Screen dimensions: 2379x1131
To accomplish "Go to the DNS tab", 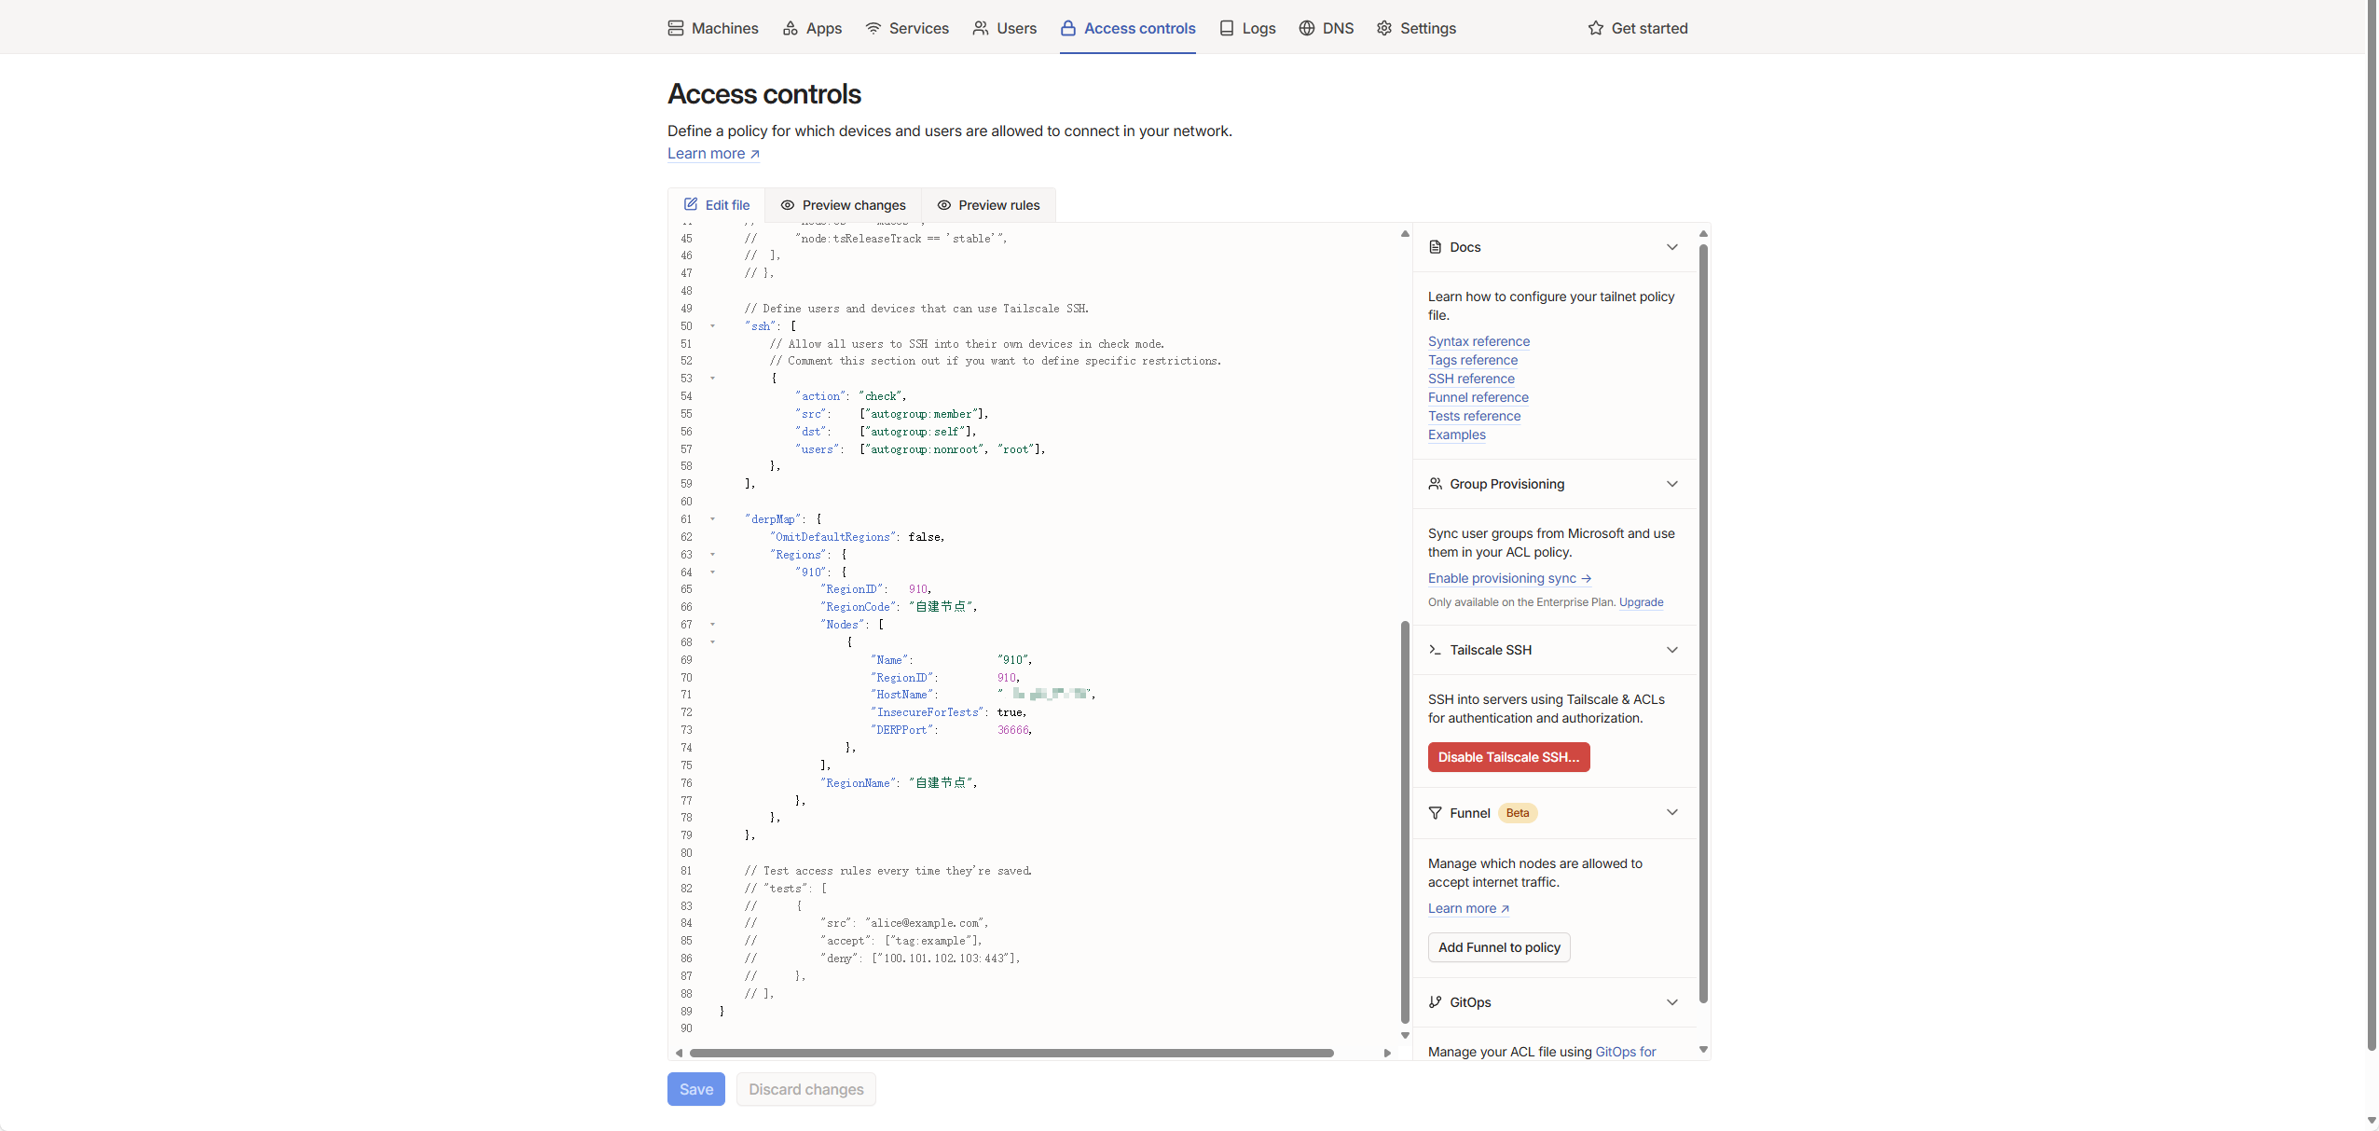I will click(x=1327, y=28).
